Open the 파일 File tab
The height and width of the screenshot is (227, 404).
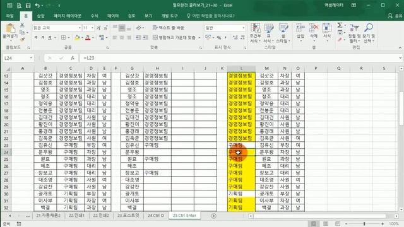coord(10,16)
